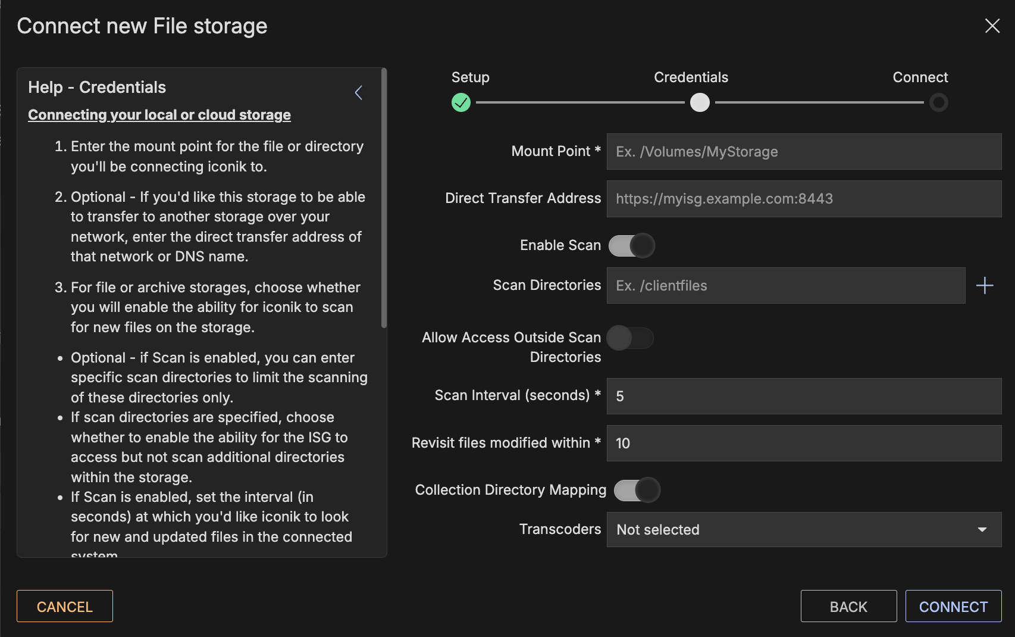Click the Connect step circle indicator
This screenshot has height=637, width=1015.
coord(938,102)
